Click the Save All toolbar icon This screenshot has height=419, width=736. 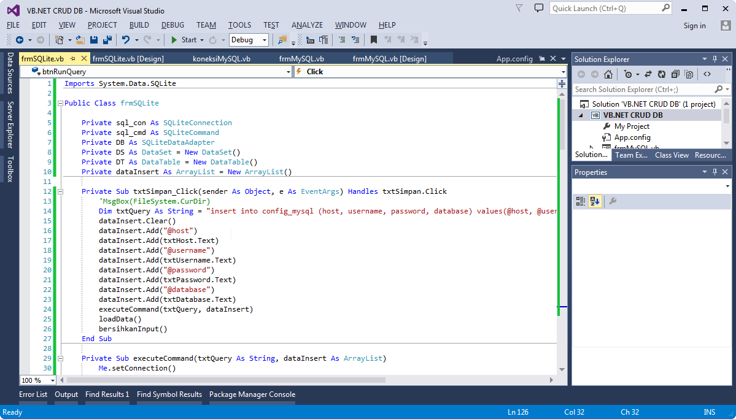[107, 40]
